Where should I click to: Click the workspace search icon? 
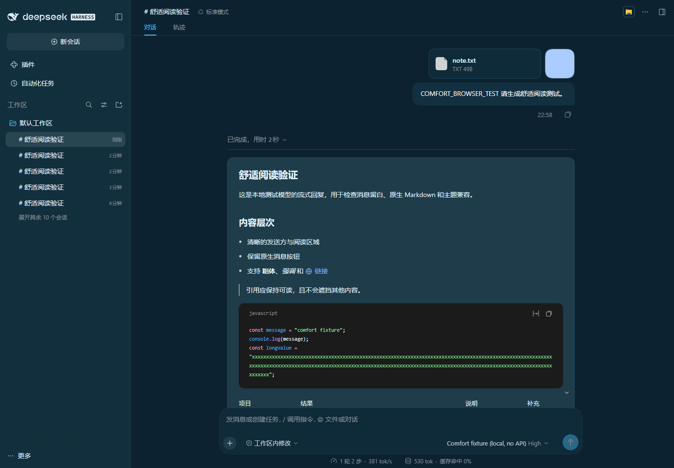89,105
